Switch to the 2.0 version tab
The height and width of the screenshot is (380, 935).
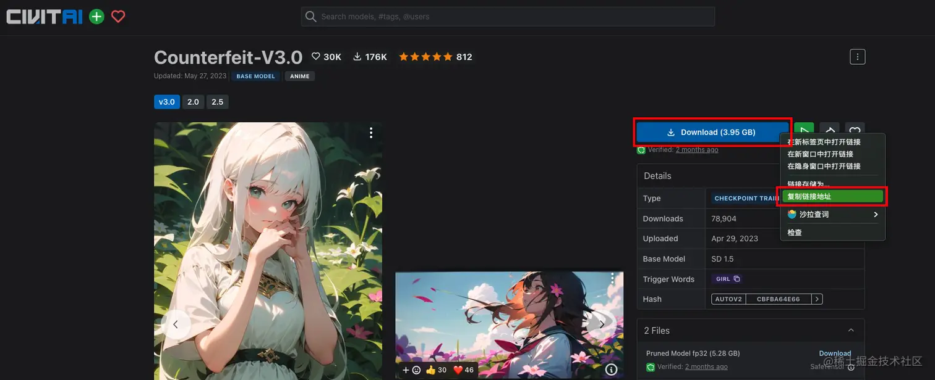(193, 102)
